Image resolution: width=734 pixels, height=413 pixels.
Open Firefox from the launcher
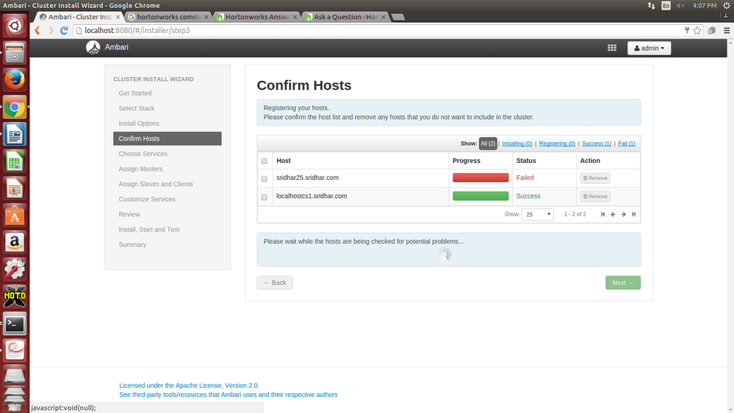click(x=15, y=79)
